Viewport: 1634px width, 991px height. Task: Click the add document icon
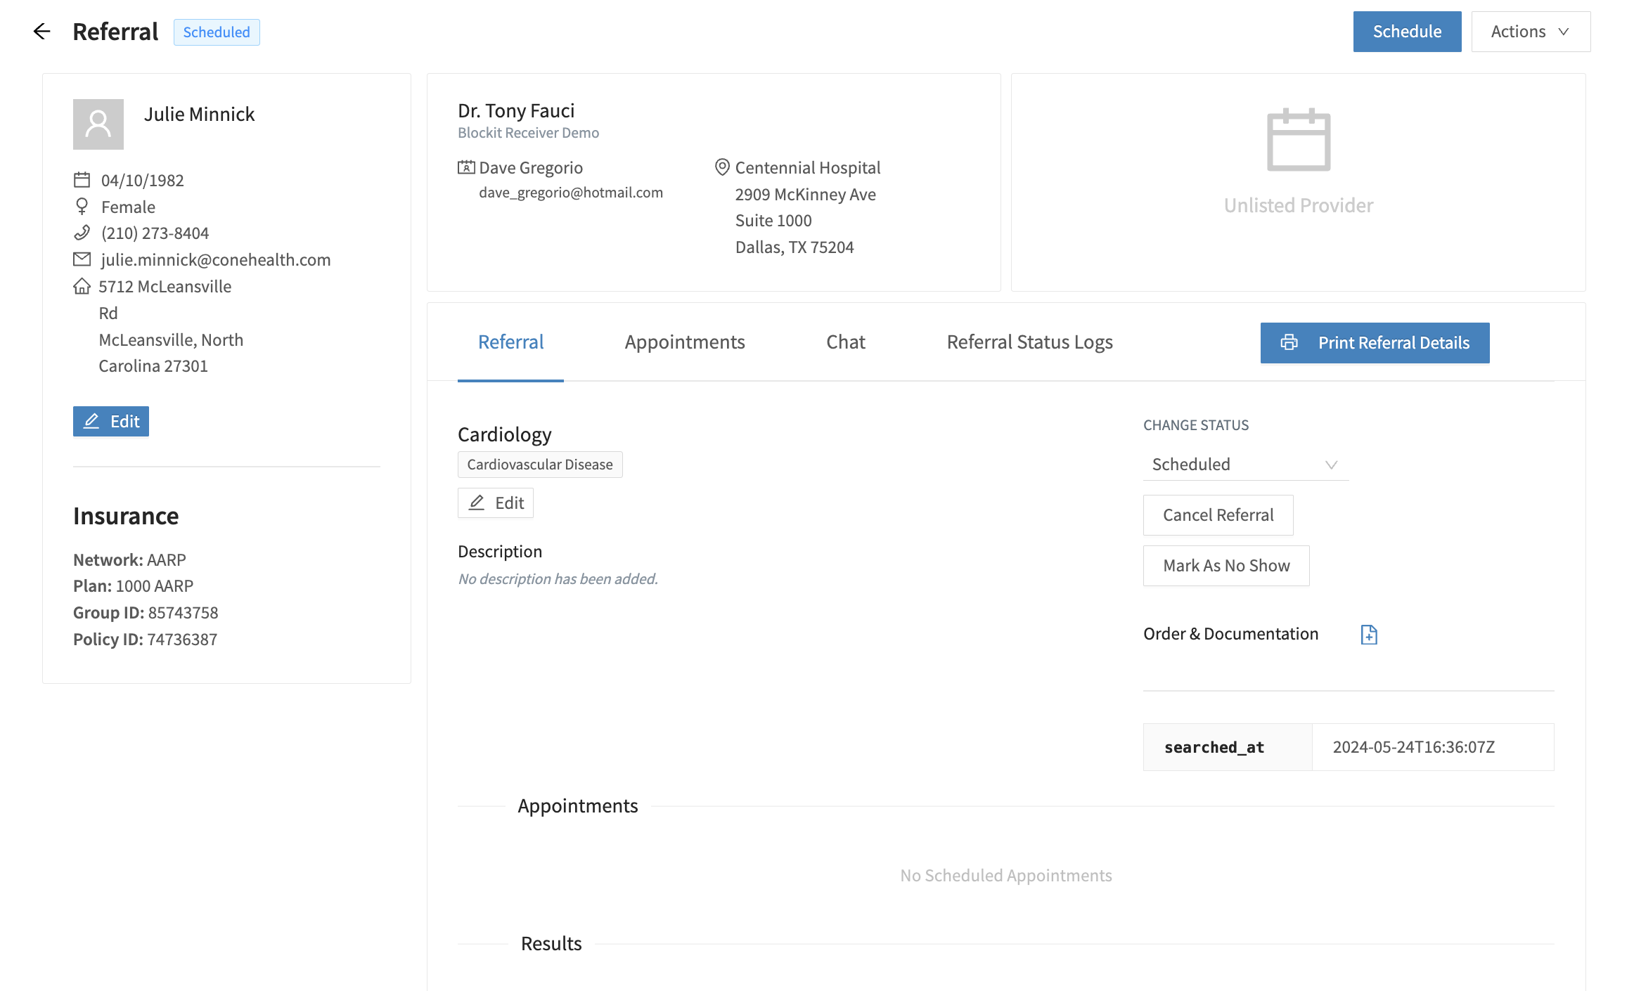1368,635
